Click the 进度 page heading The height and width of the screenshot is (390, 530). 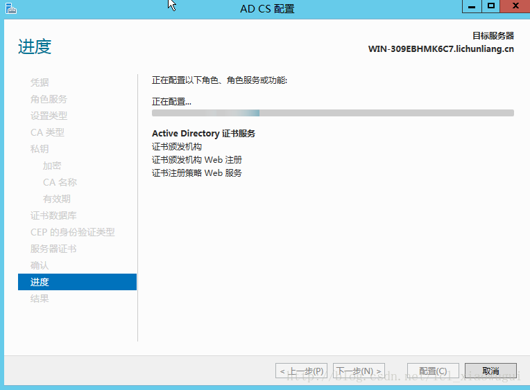tap(35, 46)
